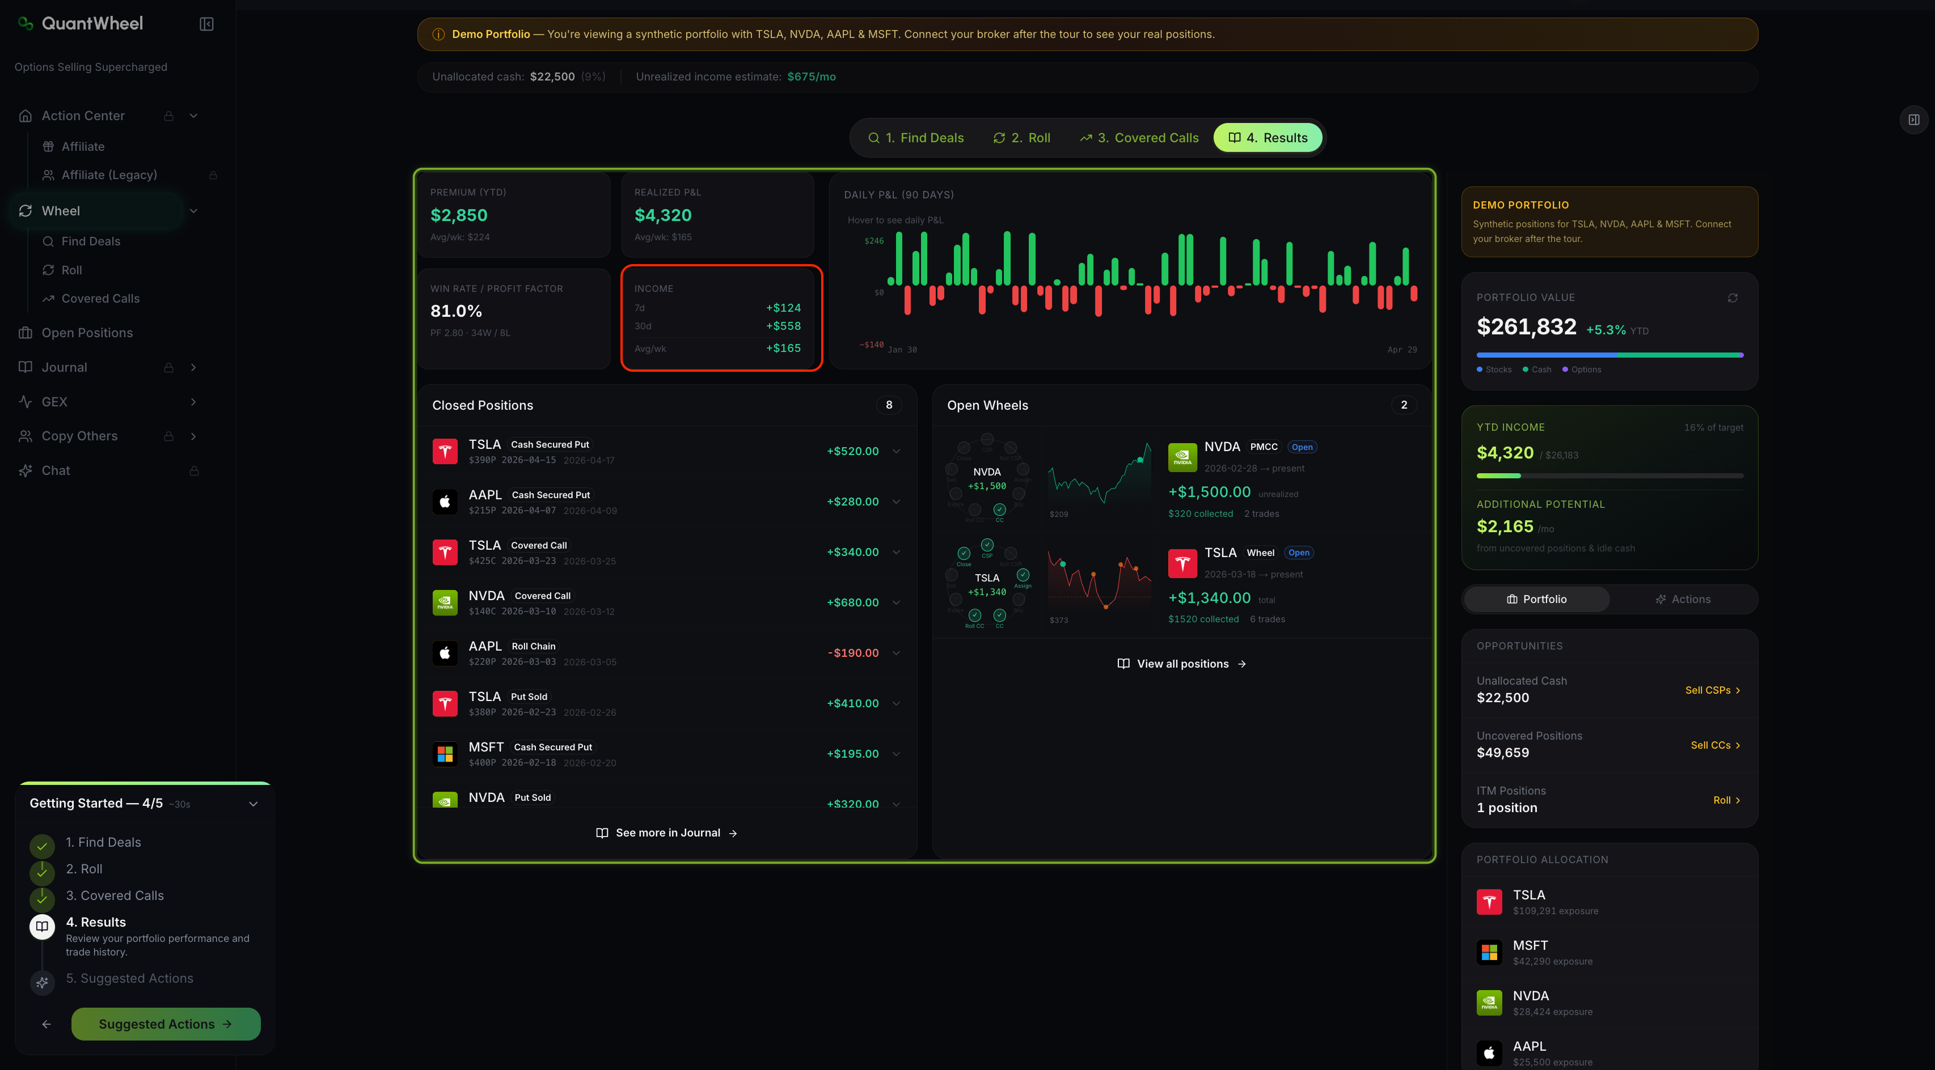Viewport: 1935px width, 1070px height.
Task: Click the NVDA logo in Open Wheels
Action: pos(1182,457)
